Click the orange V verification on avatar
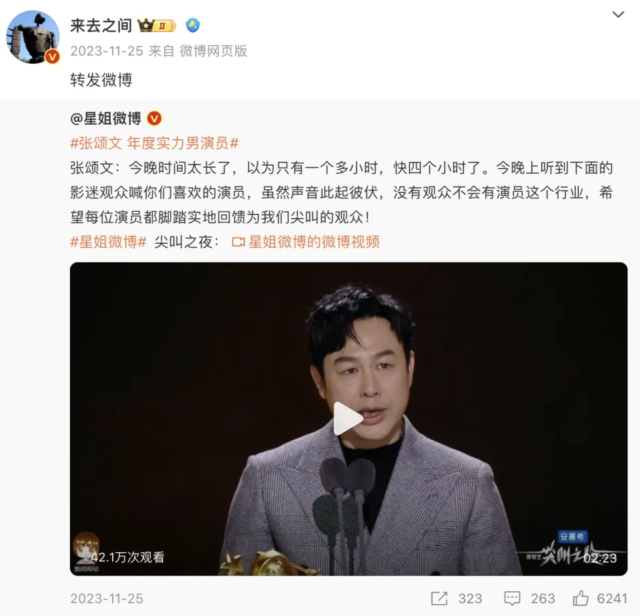This screenshot has width=640, height=616. (x=52, y=57)
